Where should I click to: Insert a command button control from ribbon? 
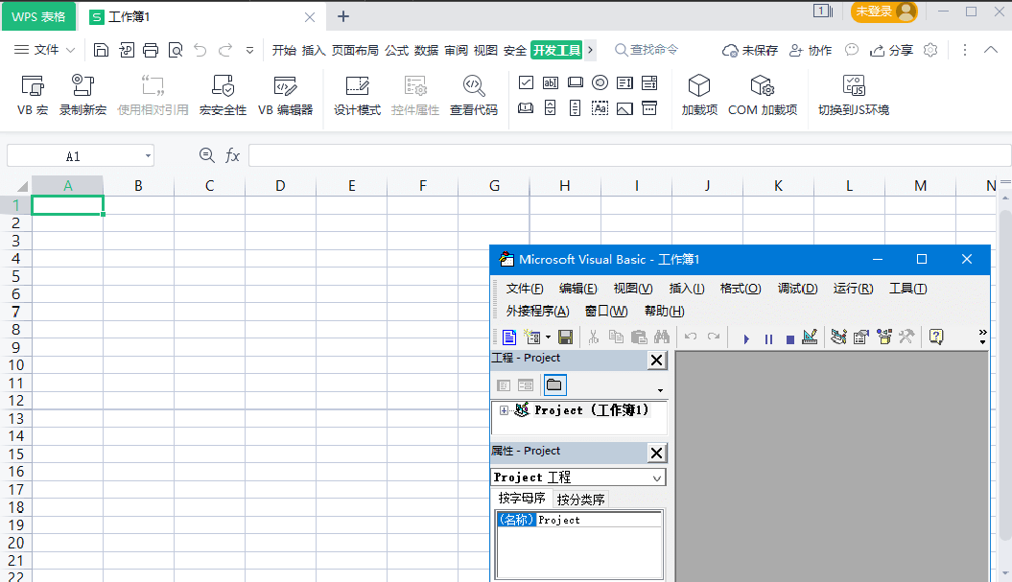click(x=575, y=82)
